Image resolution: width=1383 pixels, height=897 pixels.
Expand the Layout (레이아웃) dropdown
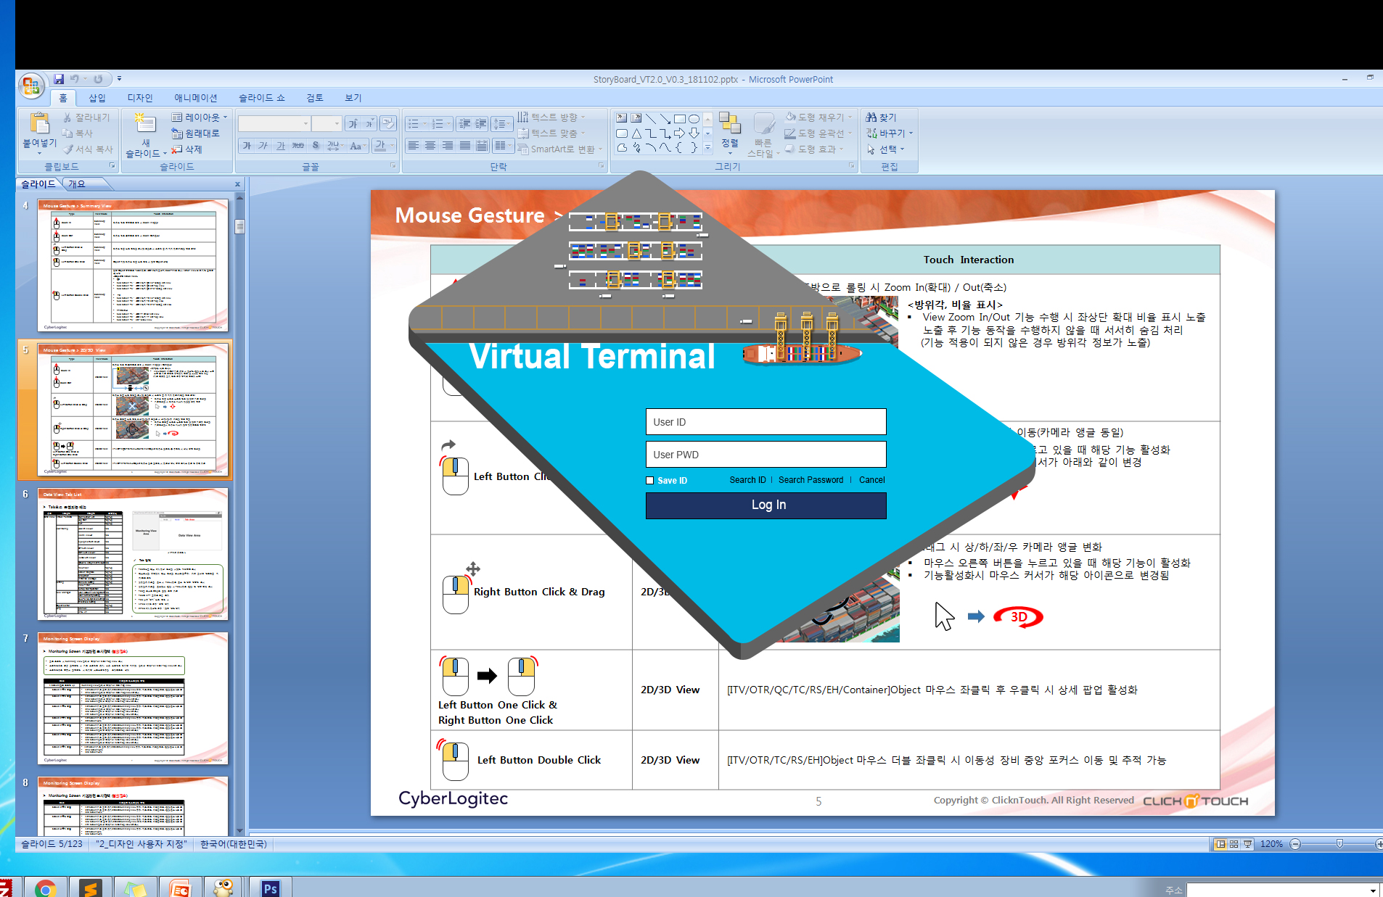pos(200,117)
